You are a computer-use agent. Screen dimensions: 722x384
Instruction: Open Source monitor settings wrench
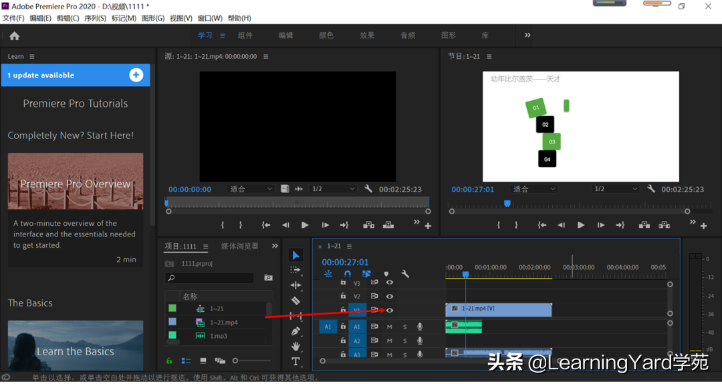pyautogui.click(x=368, y=189)
